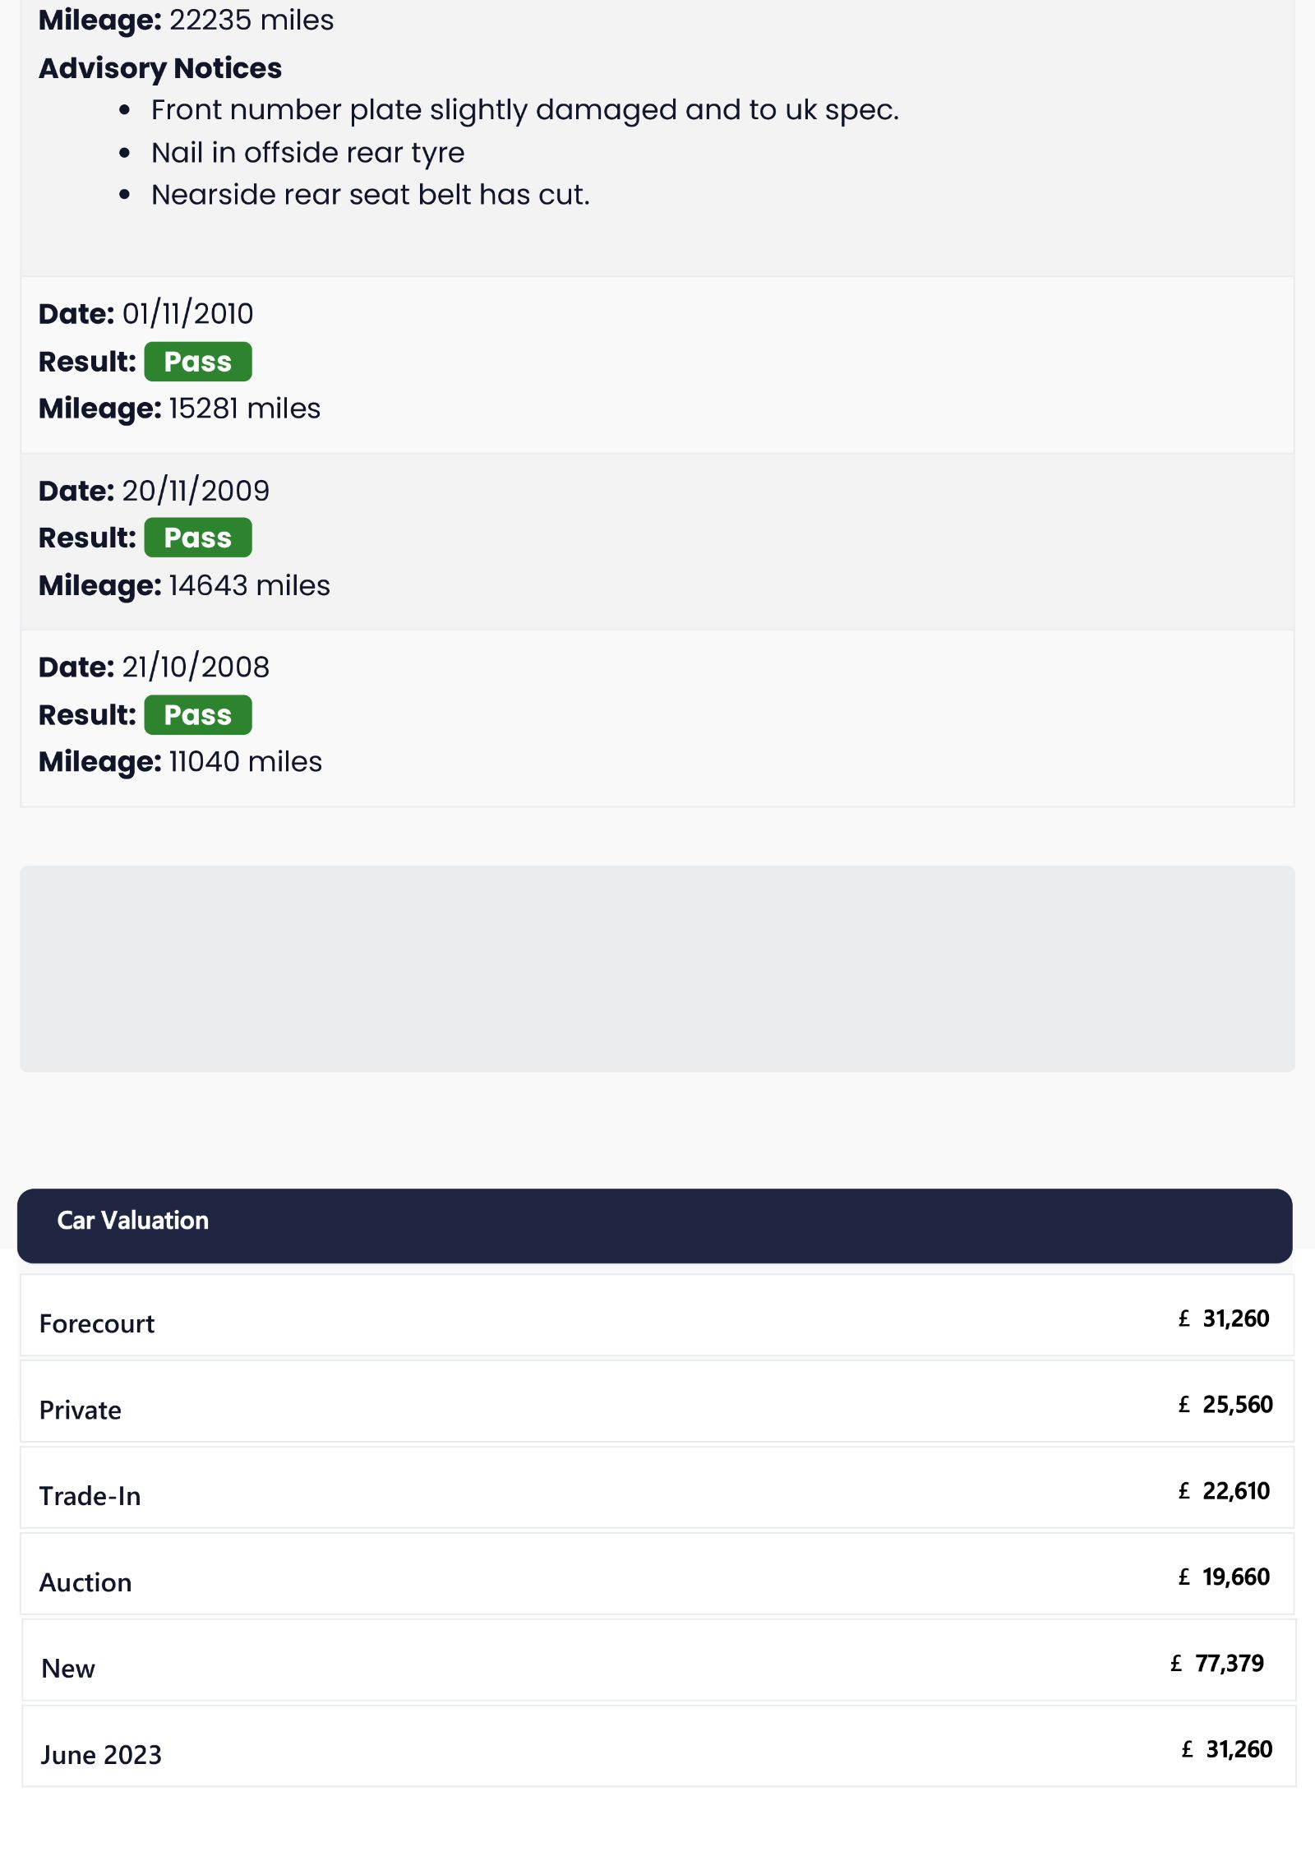Click the 21/10/2008 MOT date entry

[x=155, y=667]
